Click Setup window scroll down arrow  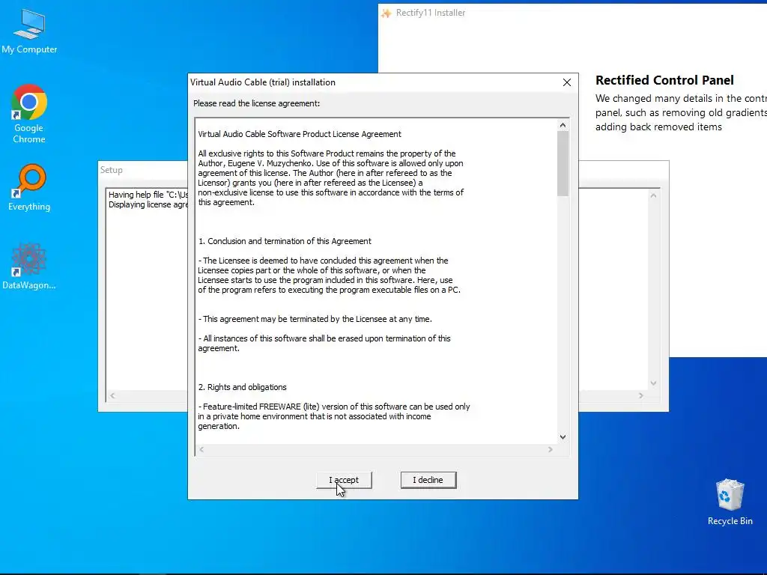[x=653, y=383]
